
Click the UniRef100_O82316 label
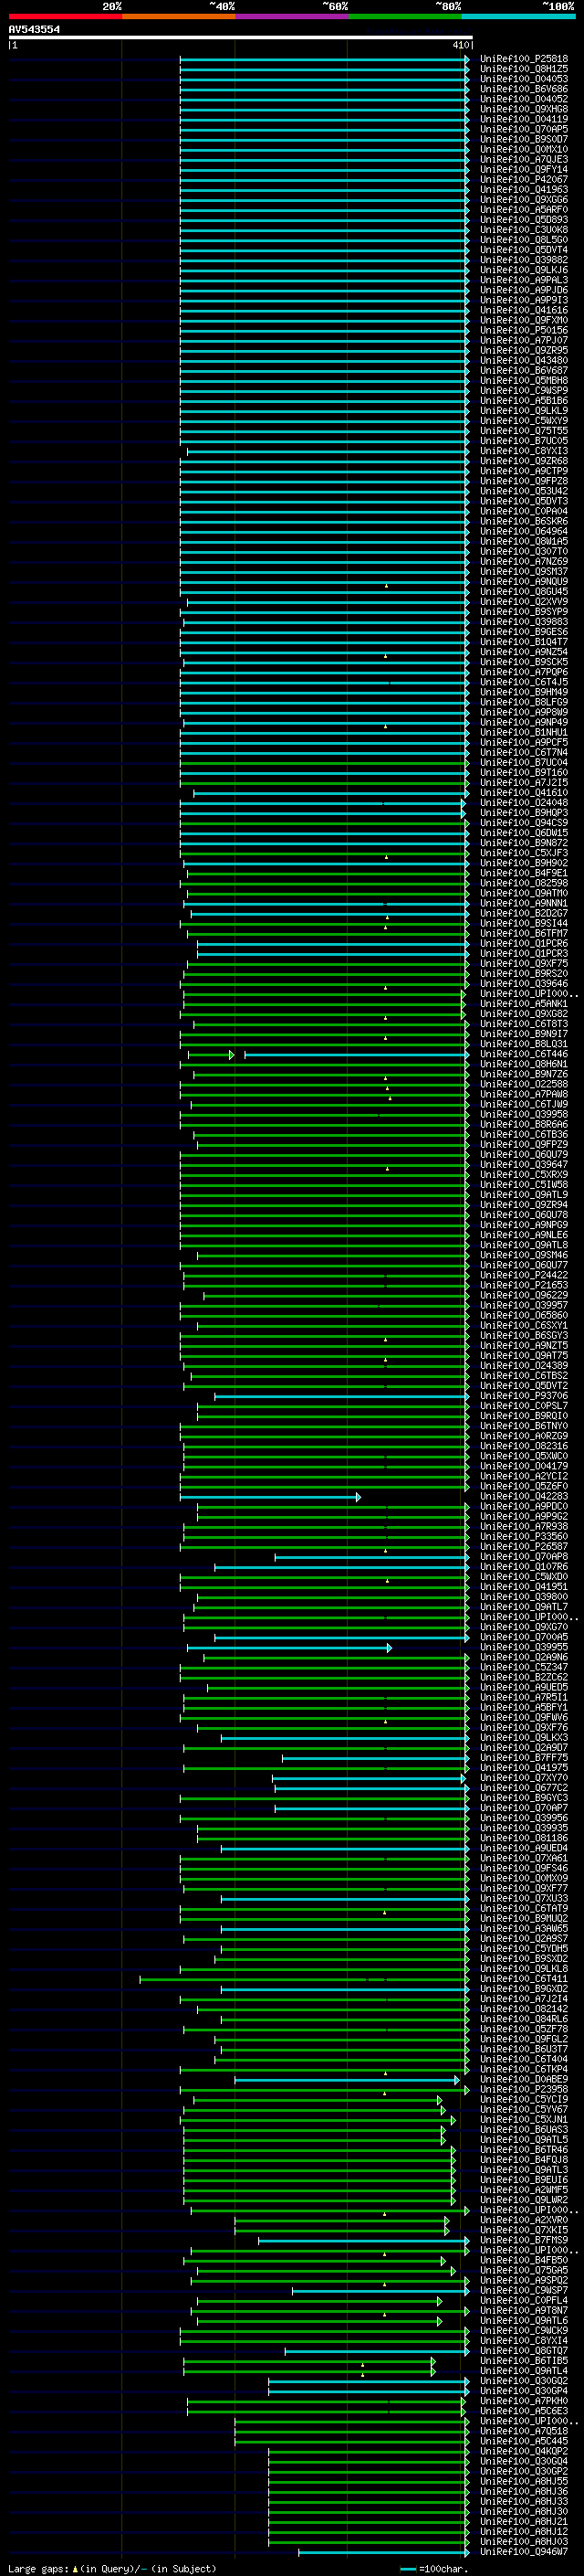524,1446
